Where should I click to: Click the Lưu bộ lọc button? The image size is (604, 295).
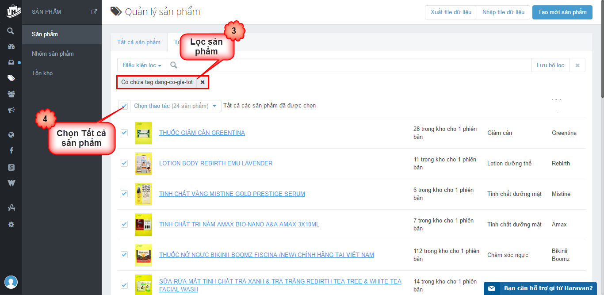pyautogui.click(x=550, y=65)
